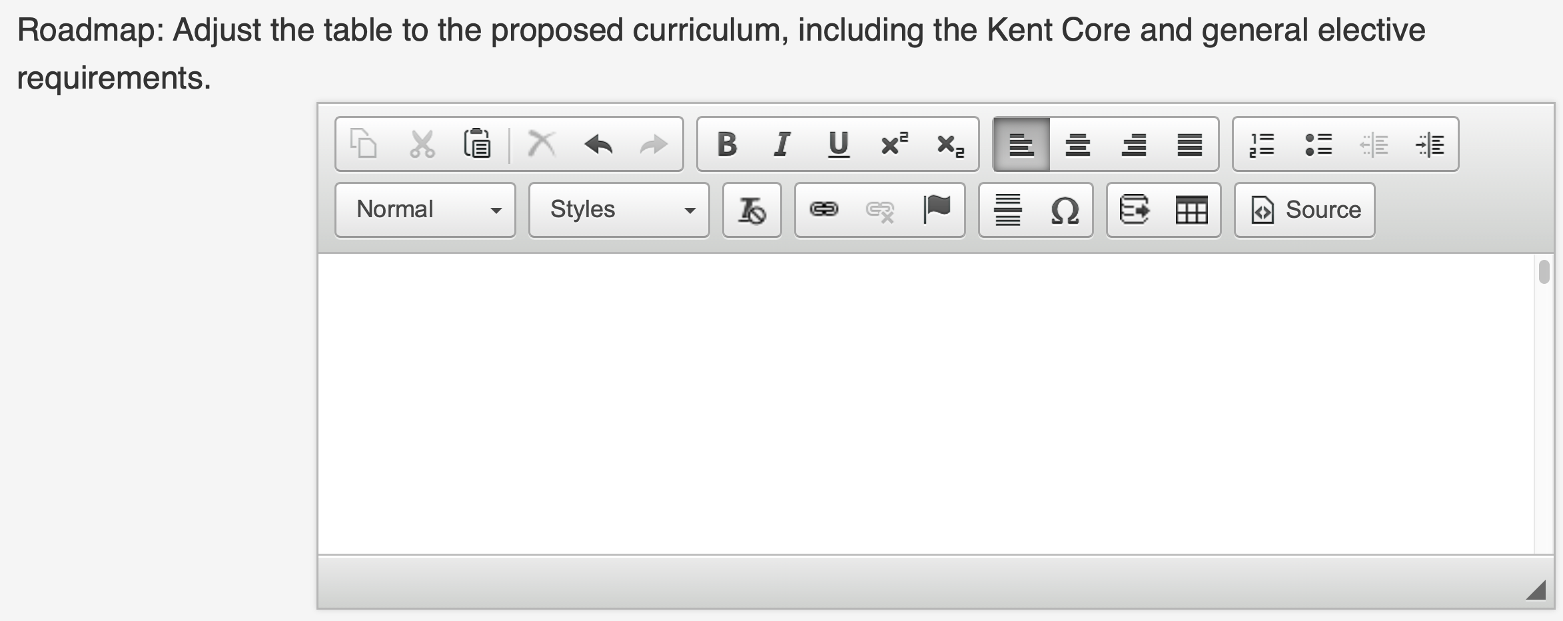Apply superscript formatting
The image size is (1563, 621).
(x=893, y=143)
